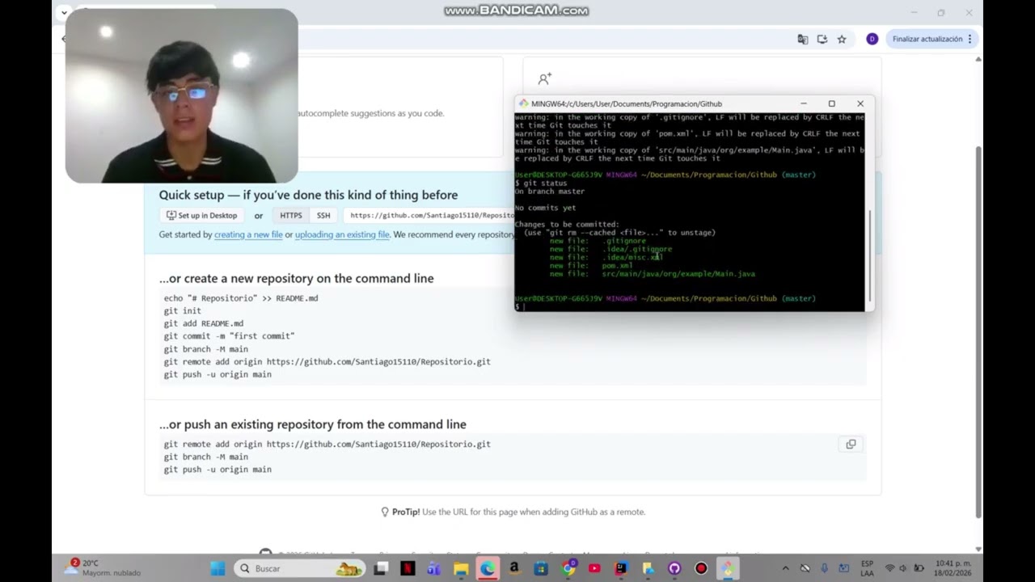
Task: Click the git init line
Action: tap(183, 310)
